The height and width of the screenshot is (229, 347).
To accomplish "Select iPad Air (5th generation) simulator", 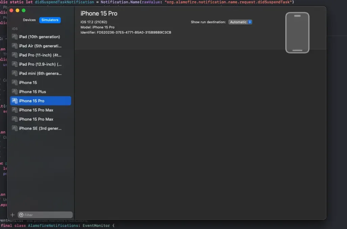I will coord(41,46).
